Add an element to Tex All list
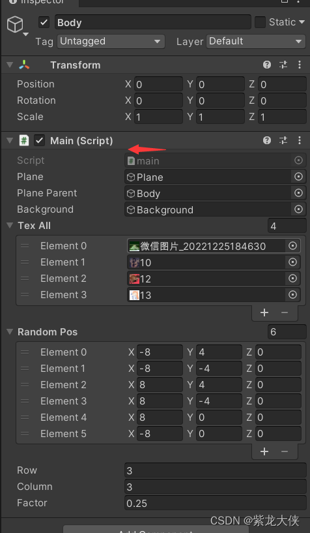The image size is (310, 533). (264, 312)
